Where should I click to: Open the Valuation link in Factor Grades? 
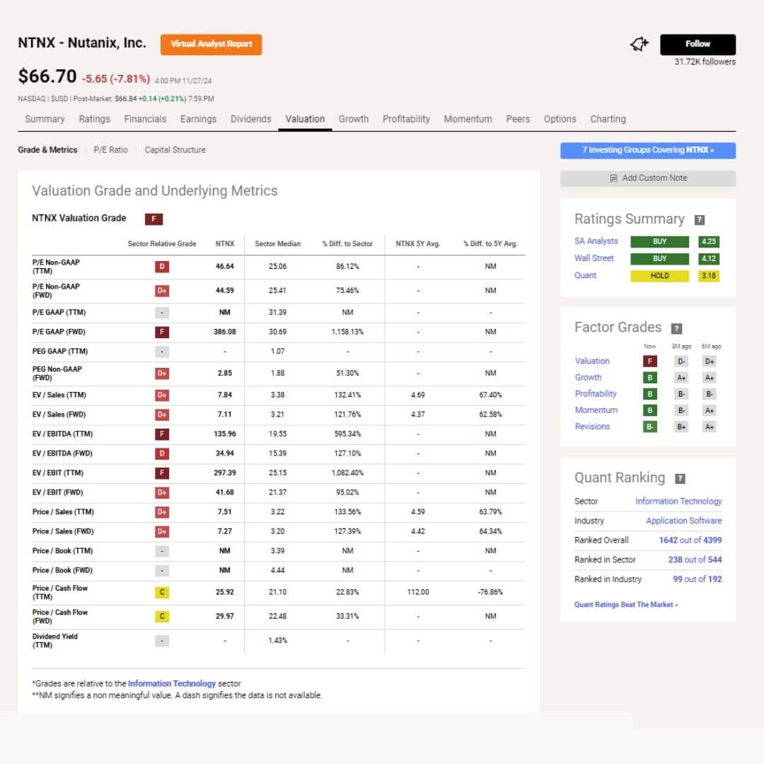tap(592, 361)
